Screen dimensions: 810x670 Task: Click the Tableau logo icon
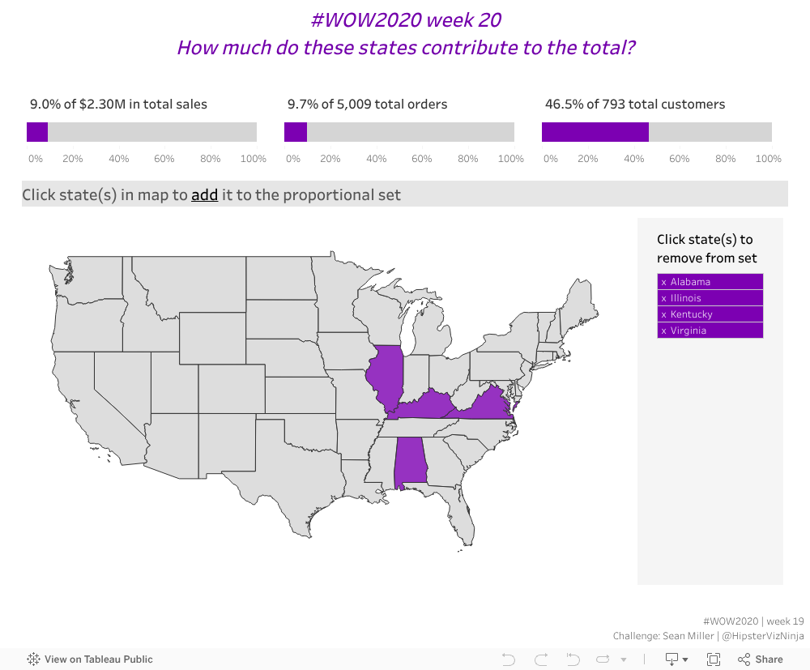(33, 659)
